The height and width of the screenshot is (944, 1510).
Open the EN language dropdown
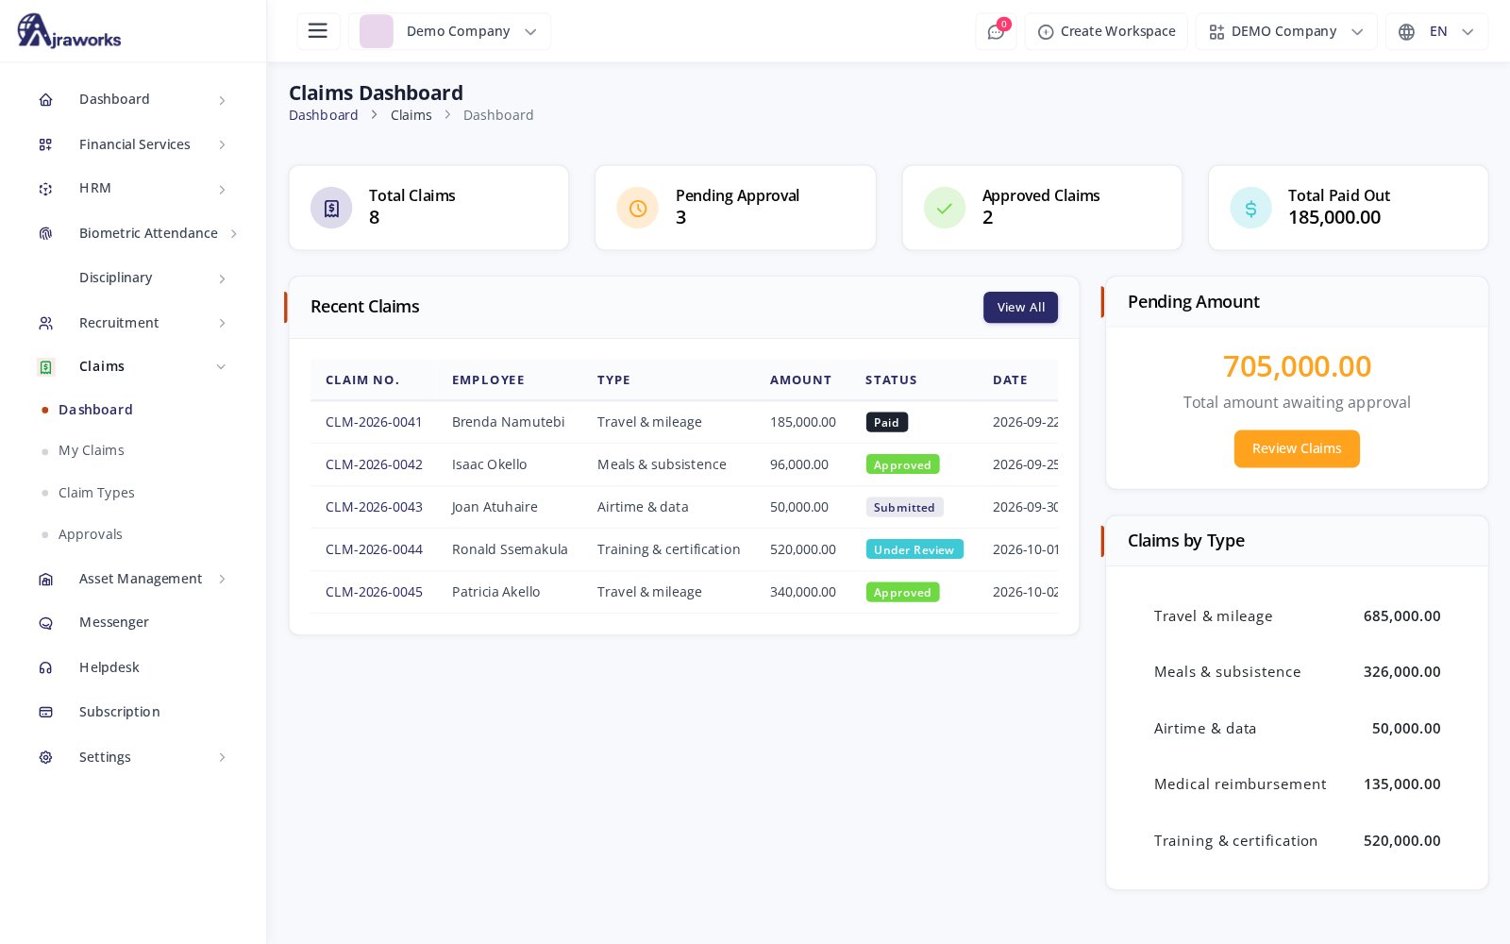[1436, 31]
